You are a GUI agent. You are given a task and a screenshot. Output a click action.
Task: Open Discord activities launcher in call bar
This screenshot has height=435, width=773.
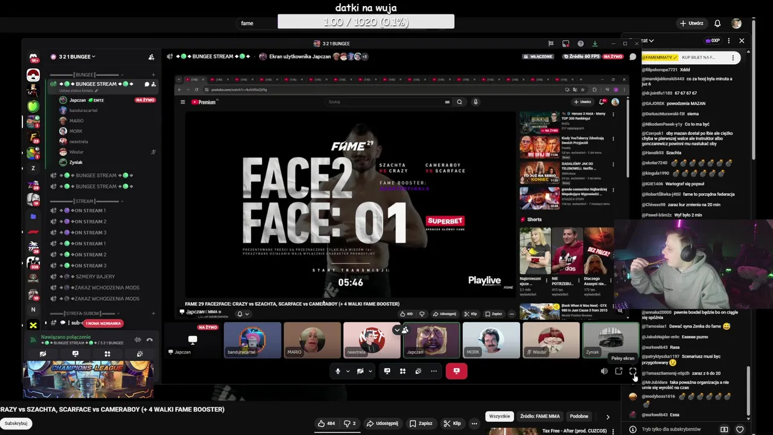[403, 371]
